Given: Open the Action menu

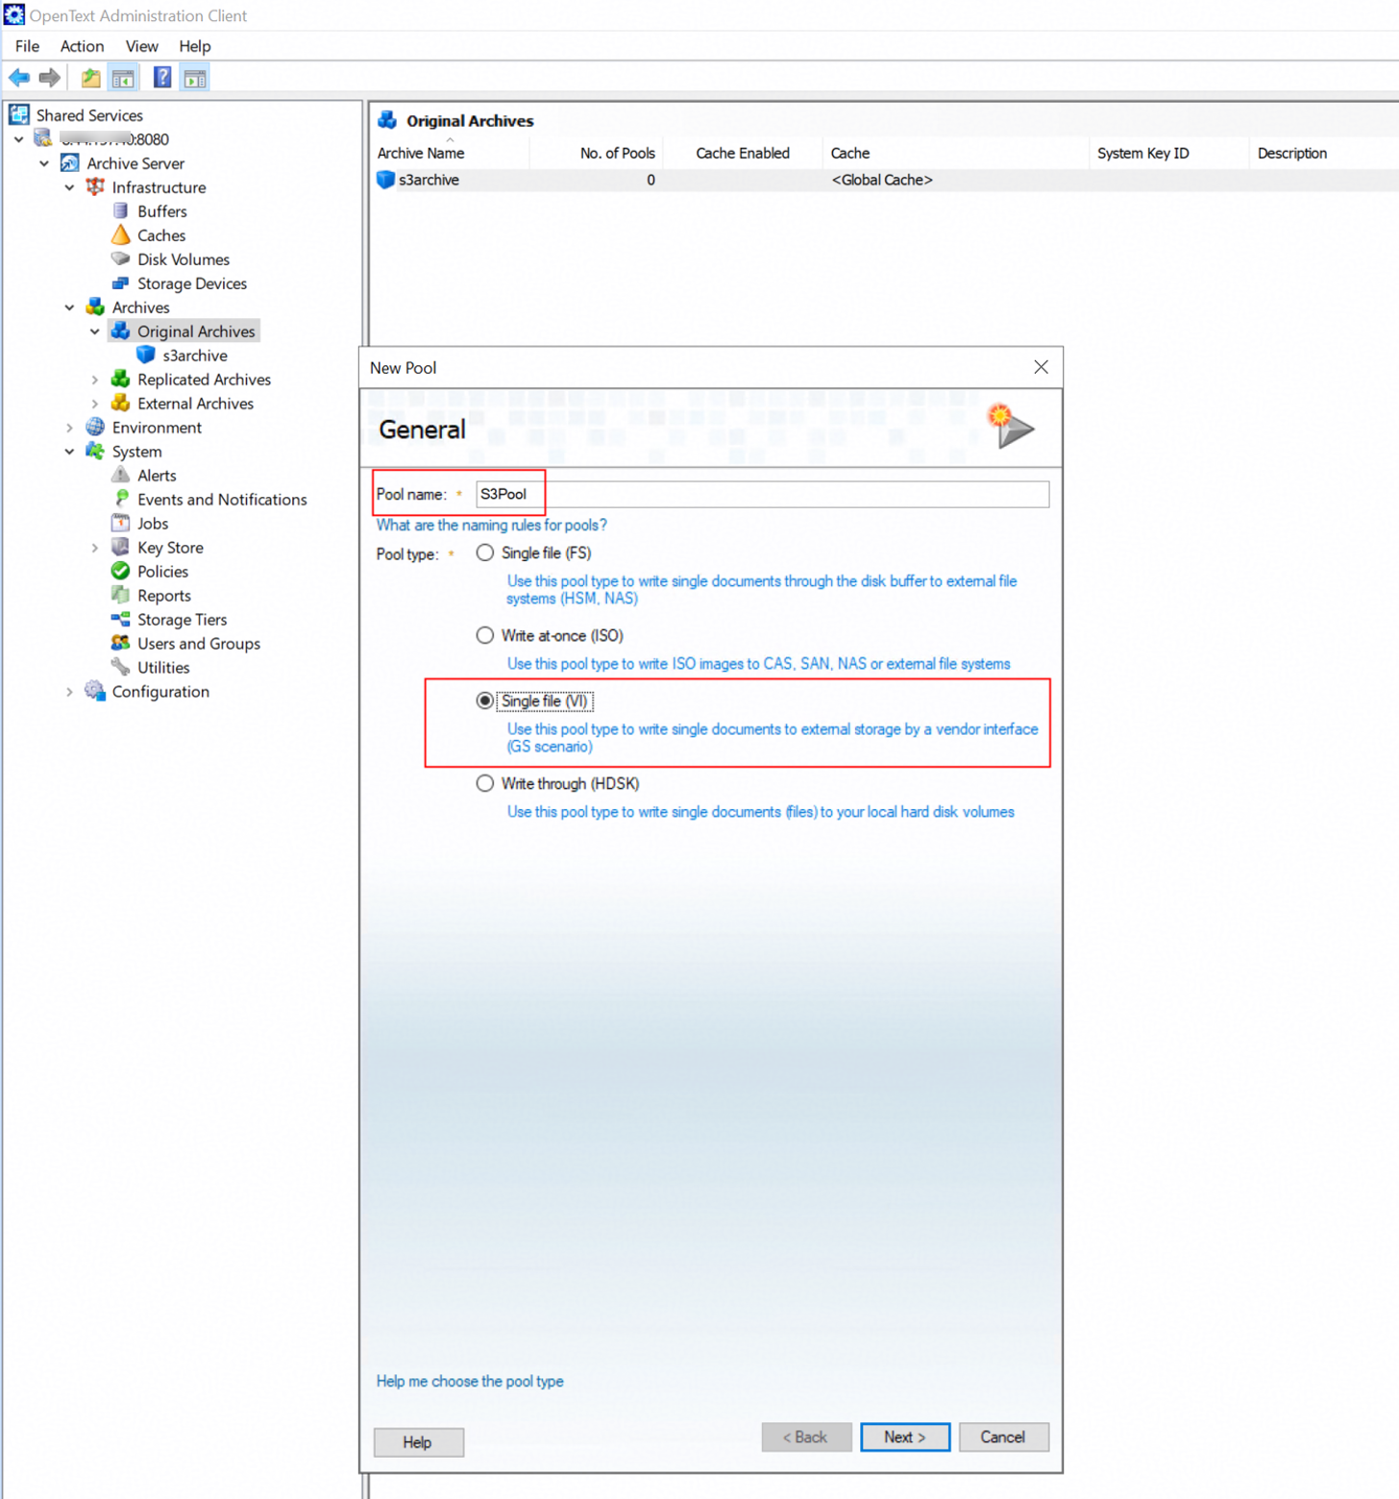Looking at the screenshot, I should [x=82, y=46].
